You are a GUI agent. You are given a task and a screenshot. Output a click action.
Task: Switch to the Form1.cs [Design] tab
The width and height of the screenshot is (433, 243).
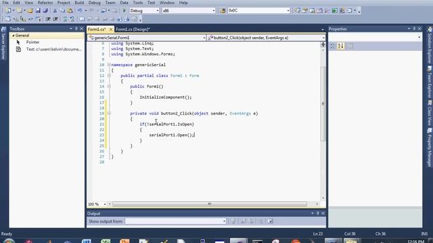click(133, 29)
